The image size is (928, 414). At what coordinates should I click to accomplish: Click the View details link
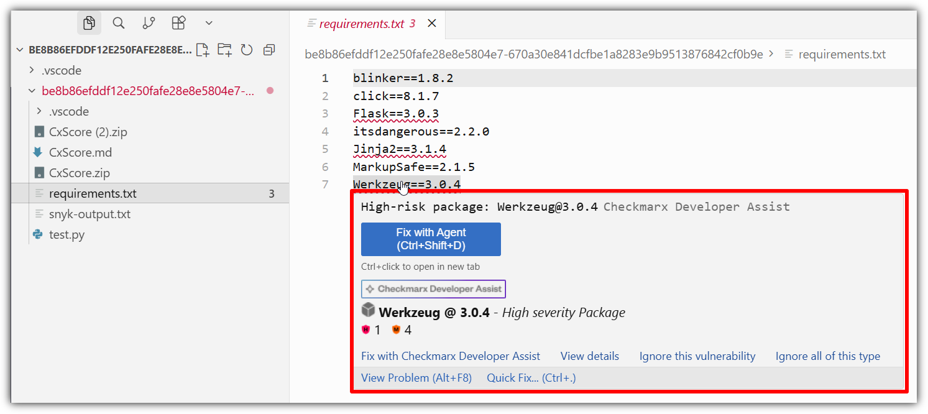click(590, 356)
